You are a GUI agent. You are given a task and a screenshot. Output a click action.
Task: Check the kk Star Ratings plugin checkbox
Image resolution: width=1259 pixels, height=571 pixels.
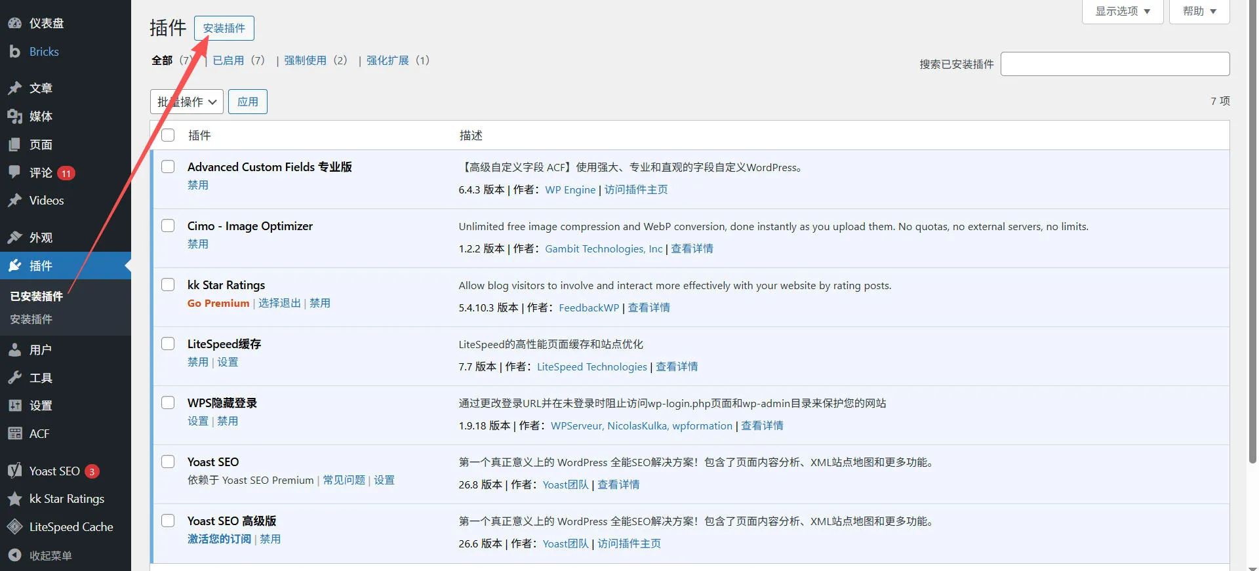(169, 285)
